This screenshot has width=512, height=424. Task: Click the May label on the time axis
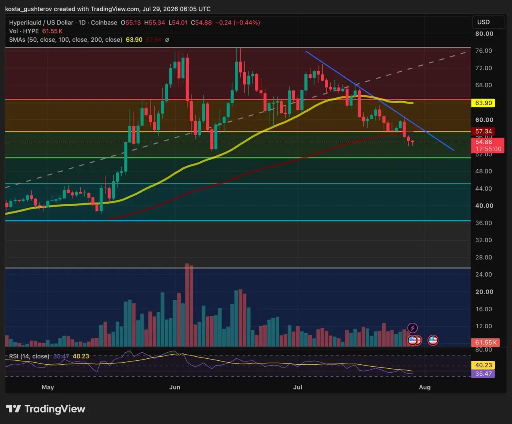coord(48,387)
